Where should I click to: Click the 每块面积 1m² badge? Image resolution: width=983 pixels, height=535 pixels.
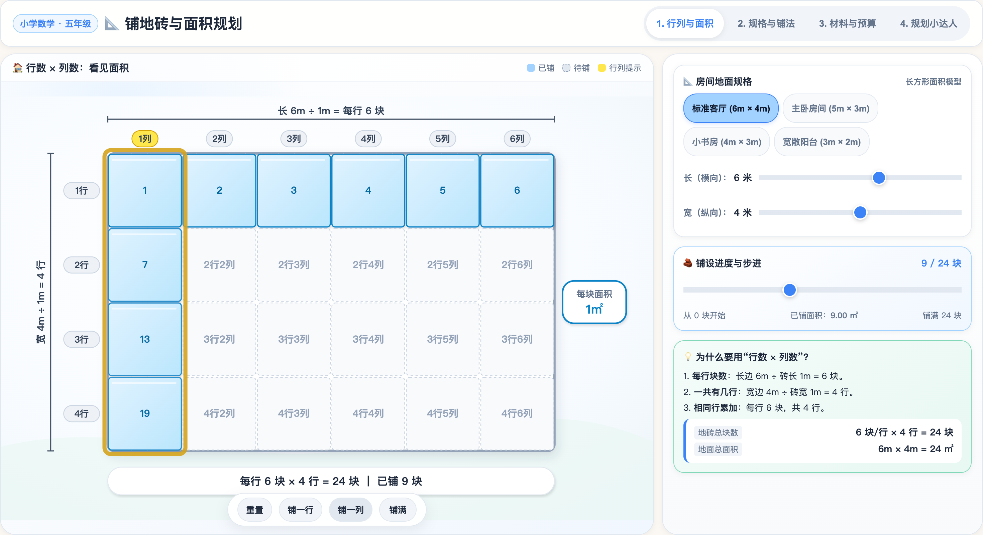594,302
